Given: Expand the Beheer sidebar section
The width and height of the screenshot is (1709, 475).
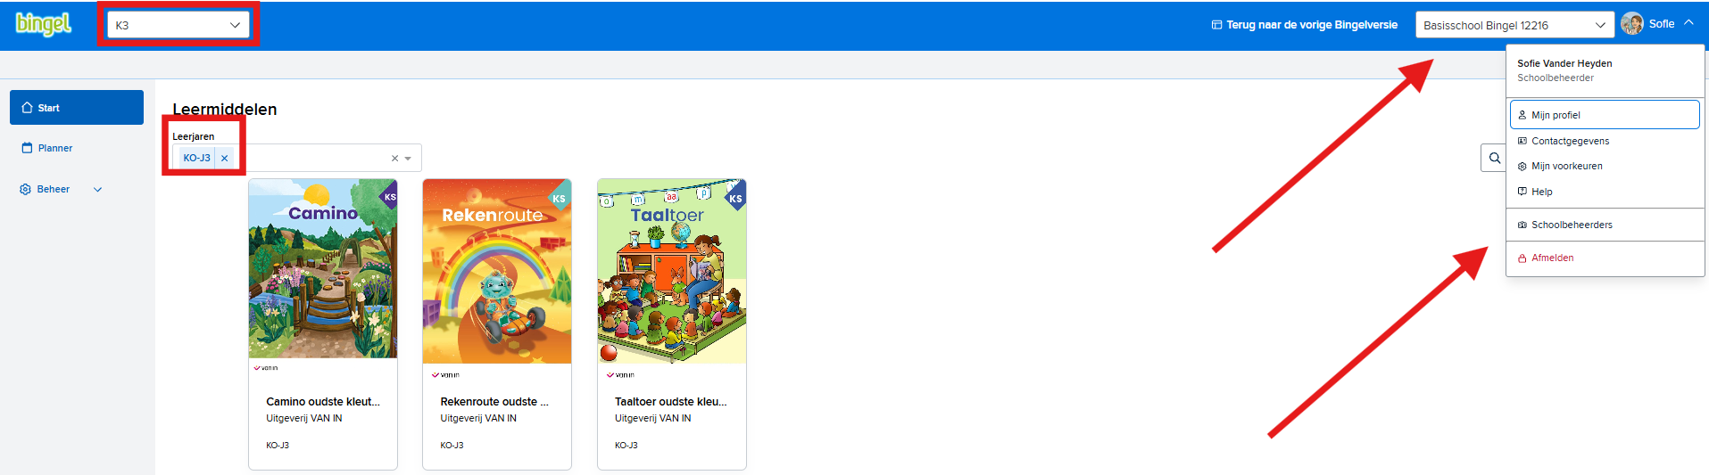Looking at the screenshot, I should tap(98, 189).
